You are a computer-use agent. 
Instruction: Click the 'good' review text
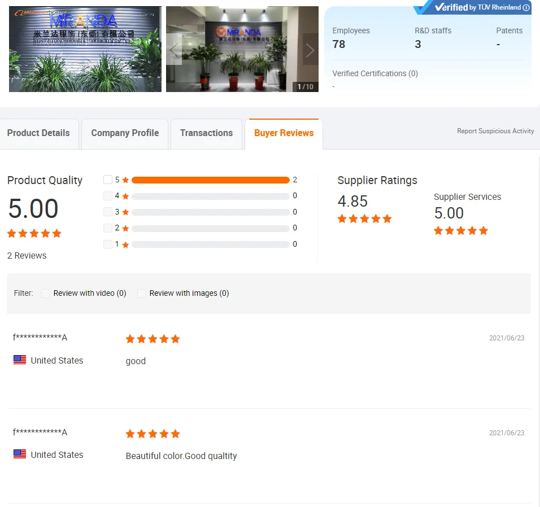pos(136,361)
